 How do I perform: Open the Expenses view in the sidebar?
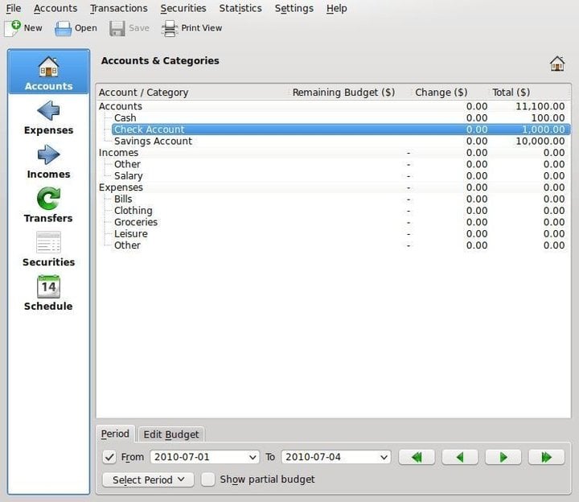(x=48, y=117)
